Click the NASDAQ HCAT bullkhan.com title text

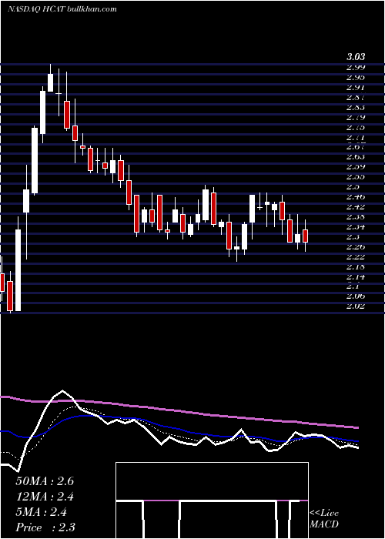point(62,9)
